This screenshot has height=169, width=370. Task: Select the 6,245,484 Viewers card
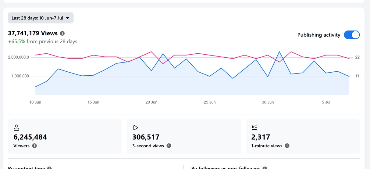pyautogui.click(x=65, y=136)
